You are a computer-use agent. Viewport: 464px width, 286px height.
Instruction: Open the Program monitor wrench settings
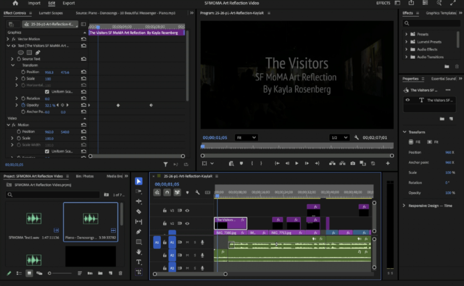(x=356, y=138)
